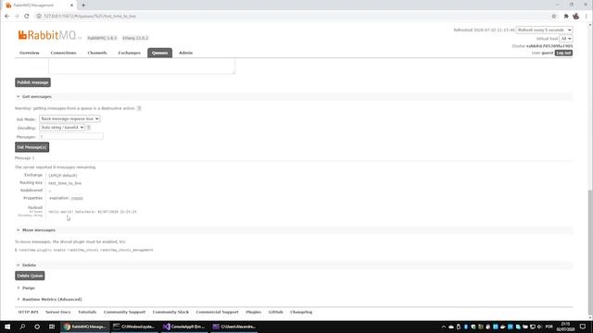Open Task View on the taskbar
Image resolution: width=593 pixels, height=333 pixels.
(52, 327)
